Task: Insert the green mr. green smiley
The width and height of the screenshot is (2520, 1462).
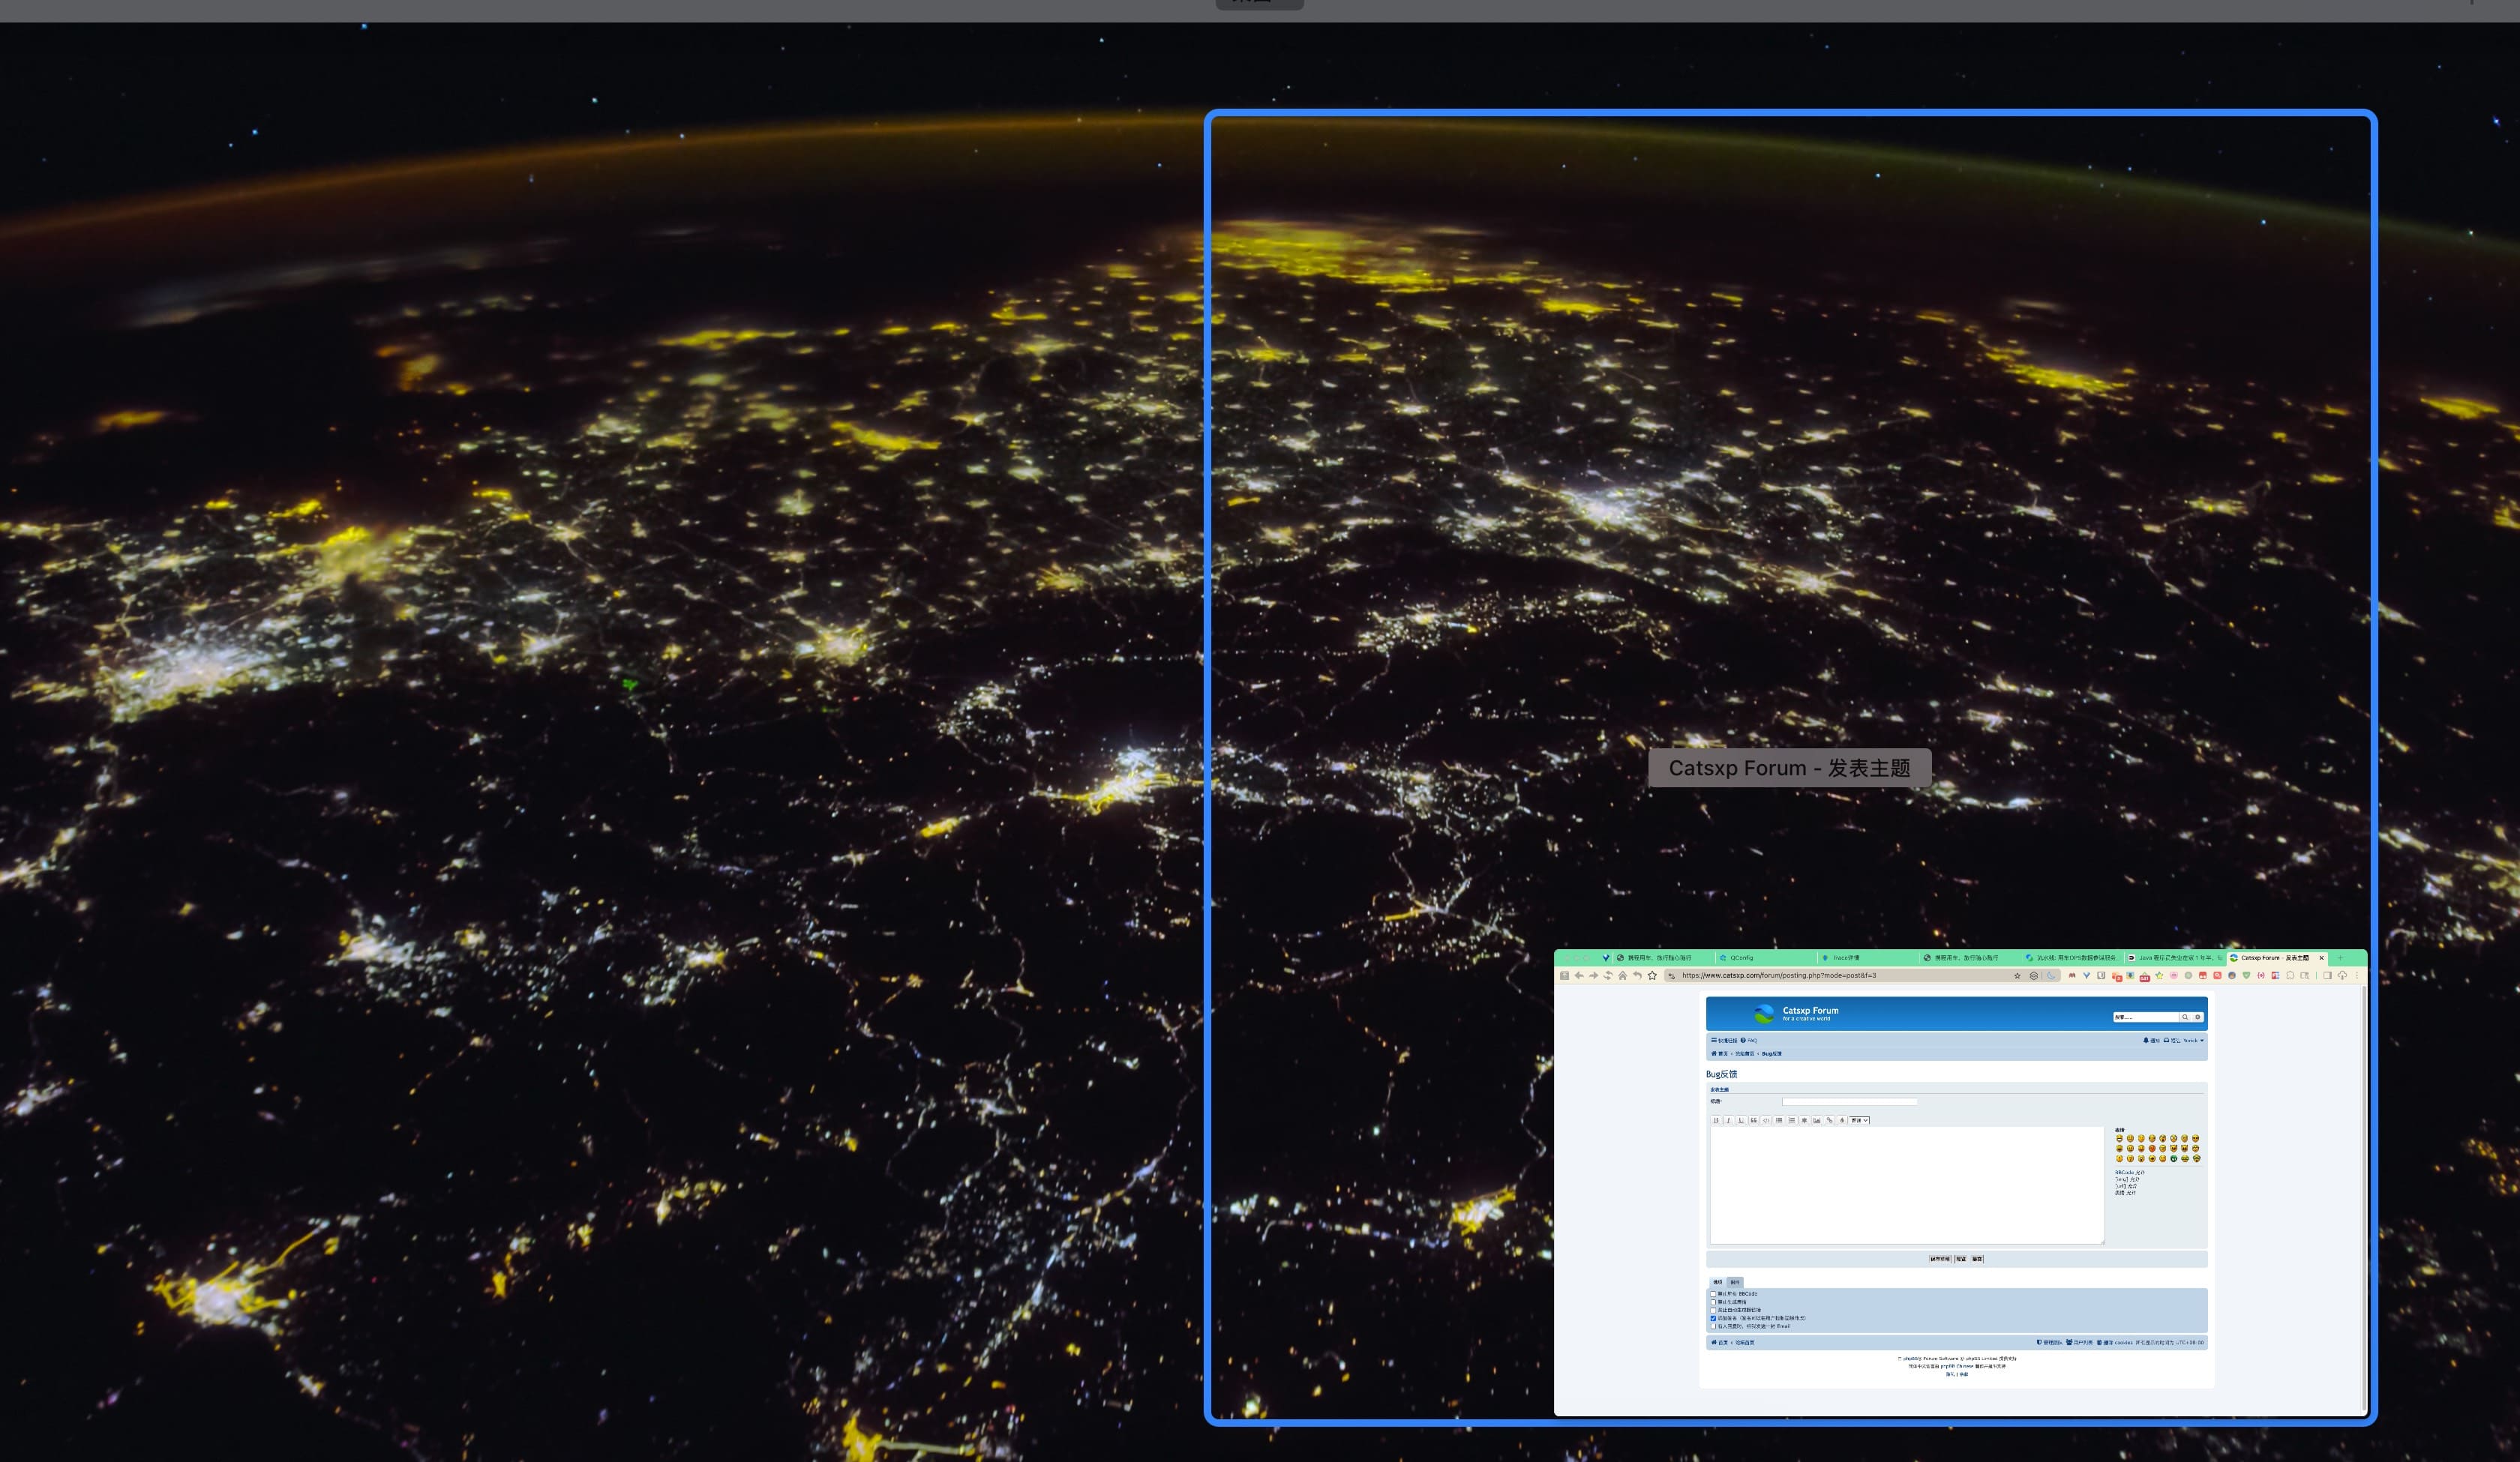Action: (x=2174, y=1159)
